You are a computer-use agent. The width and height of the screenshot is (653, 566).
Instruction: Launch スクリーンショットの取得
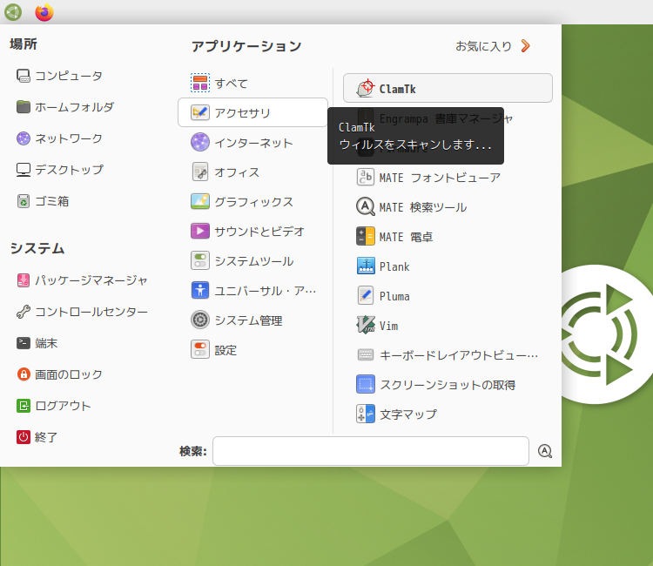[448, 384]
